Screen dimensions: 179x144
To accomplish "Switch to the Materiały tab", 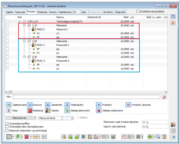I will (x=43, y=12).
